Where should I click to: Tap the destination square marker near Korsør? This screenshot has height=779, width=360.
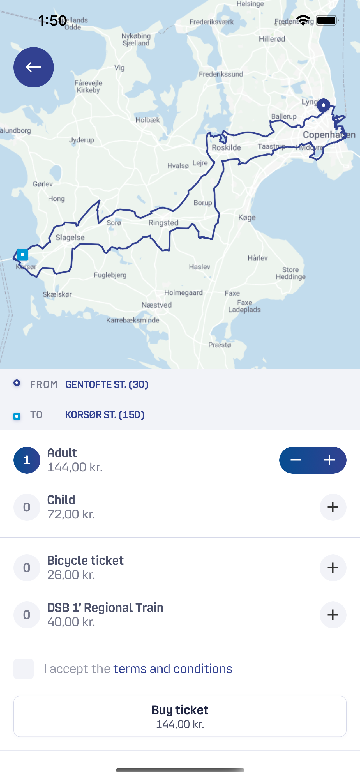pos(22,255)
